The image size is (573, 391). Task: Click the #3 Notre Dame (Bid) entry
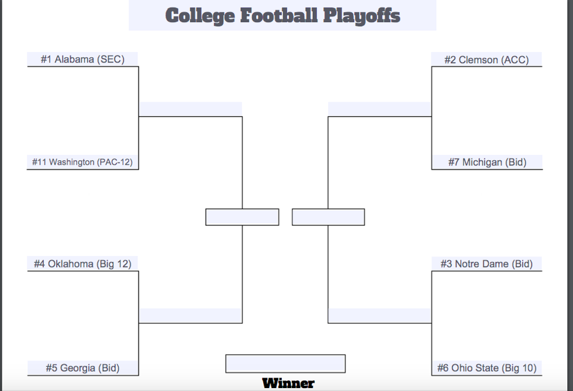[486, 264]
